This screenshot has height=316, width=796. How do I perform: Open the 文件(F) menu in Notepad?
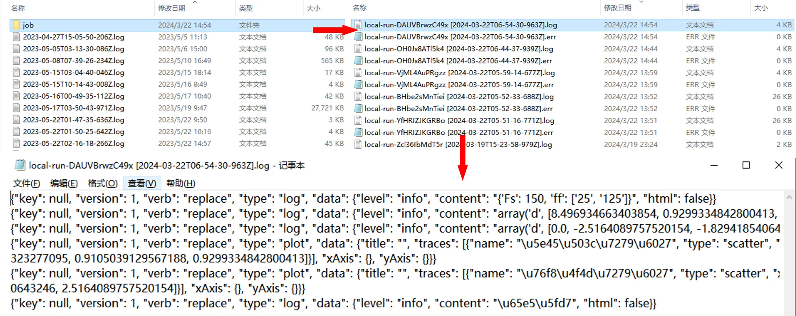pyautogui.click(x=26, y=183)
